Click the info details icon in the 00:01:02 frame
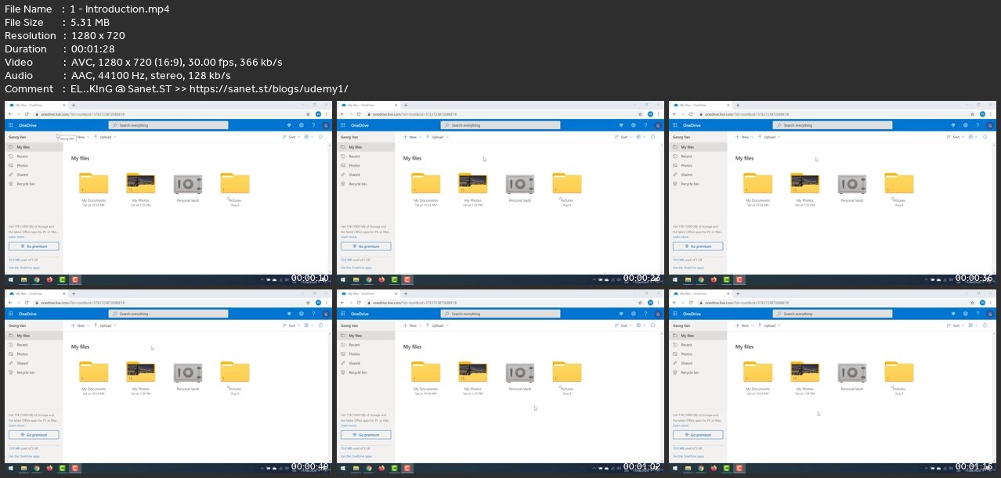Viewport: 1001px width, 478px height. 653,325
